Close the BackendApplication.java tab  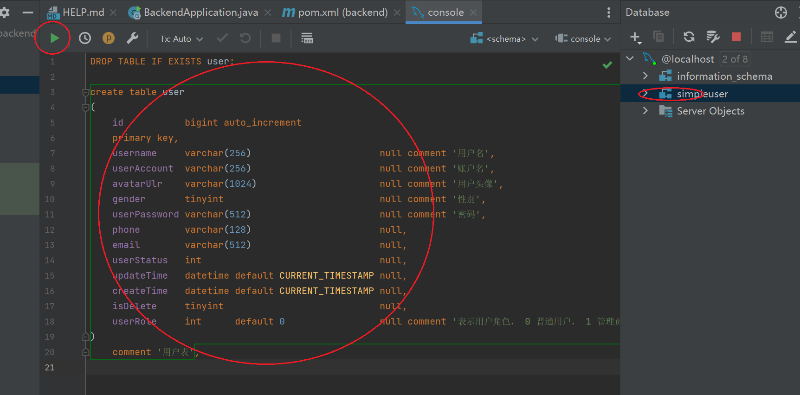pyautogui.click(x=268, y=13)
